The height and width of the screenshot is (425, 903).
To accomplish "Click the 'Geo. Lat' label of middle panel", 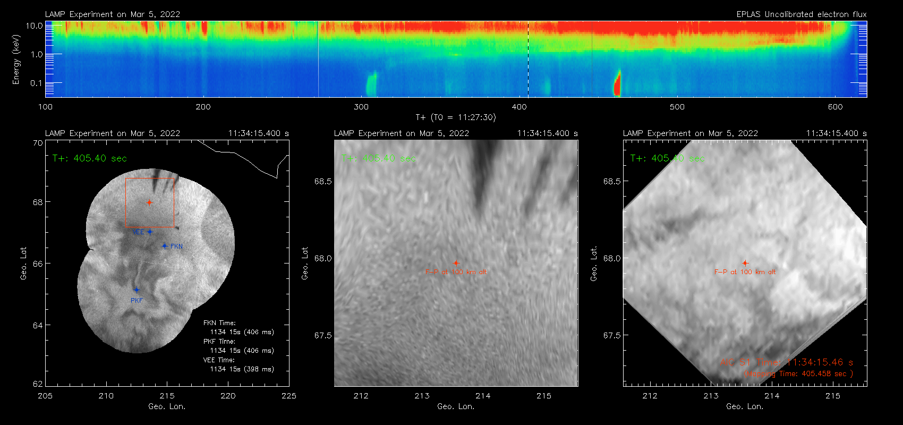I will click(305, 263).
